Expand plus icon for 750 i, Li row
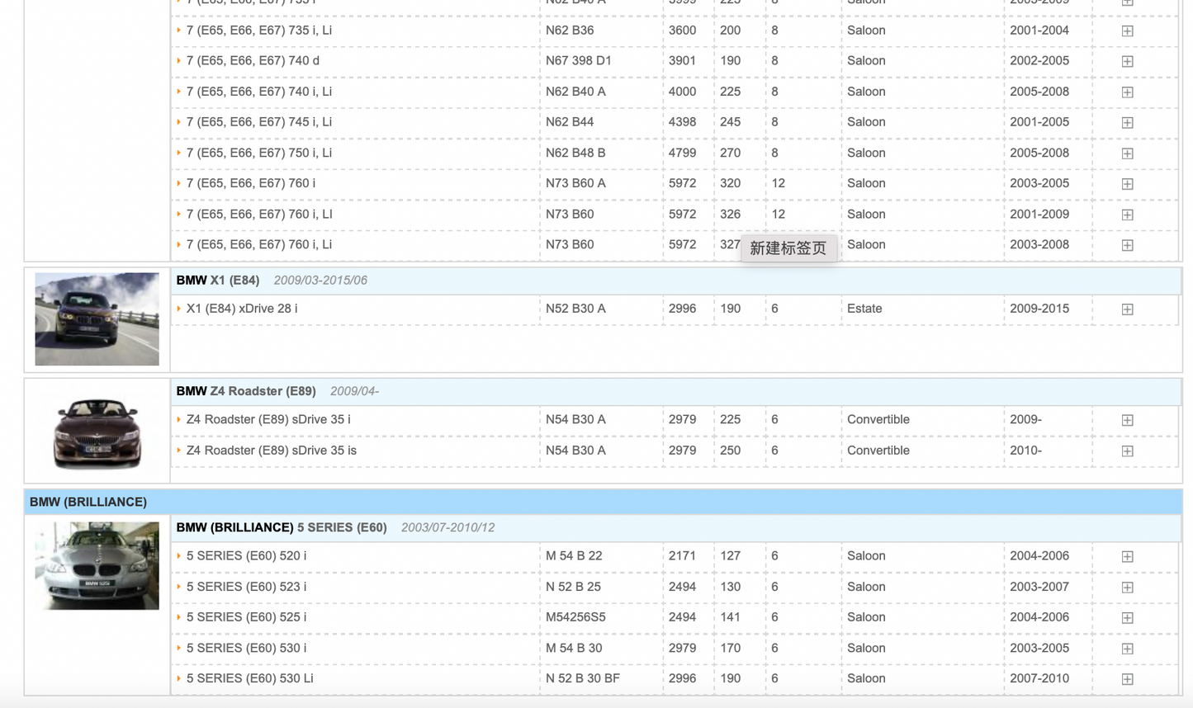 (1127, 153)
